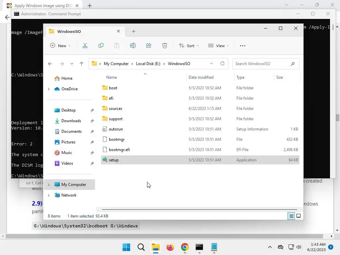
Task: Click the browser page horizontal scrollbar
Action: [164, 236]
